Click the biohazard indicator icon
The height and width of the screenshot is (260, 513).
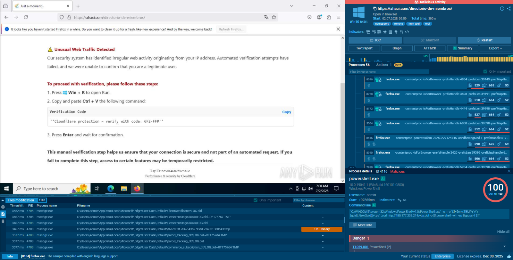[x=385, y=32]
